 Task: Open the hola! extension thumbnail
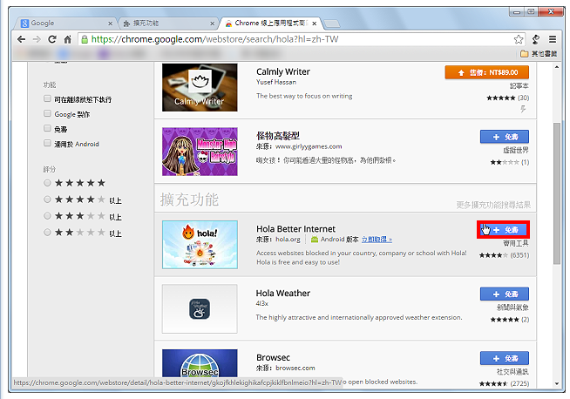point(200,245)
